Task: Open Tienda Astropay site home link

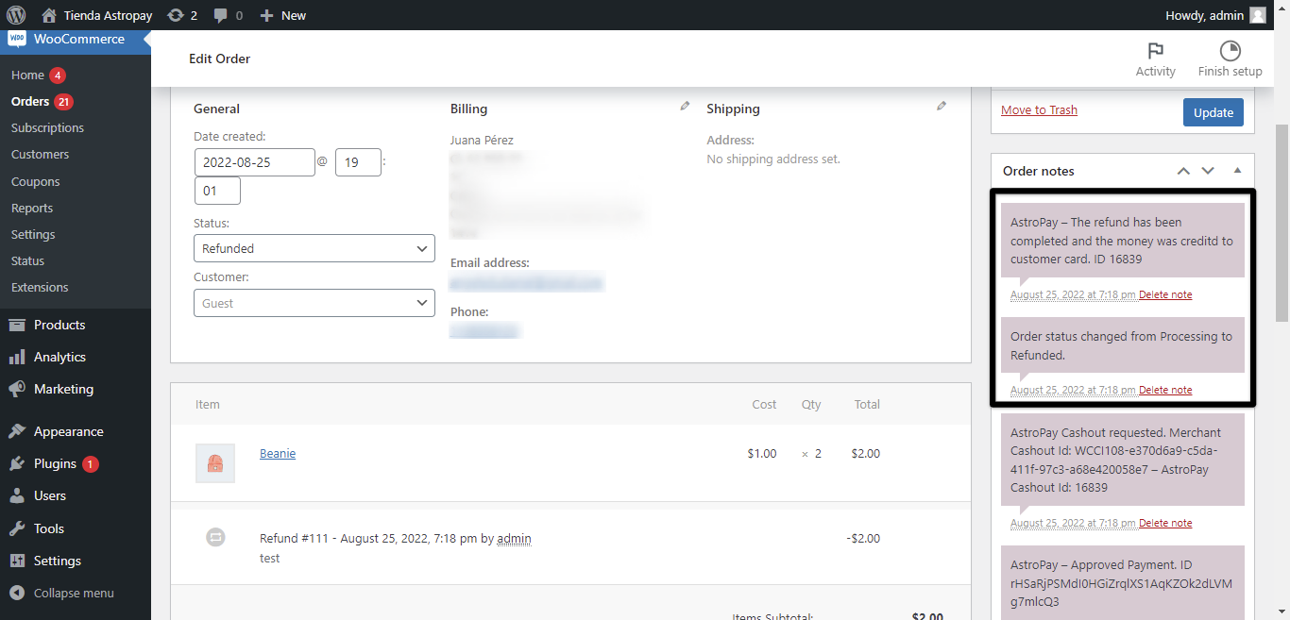Action: tap(94, 15)
